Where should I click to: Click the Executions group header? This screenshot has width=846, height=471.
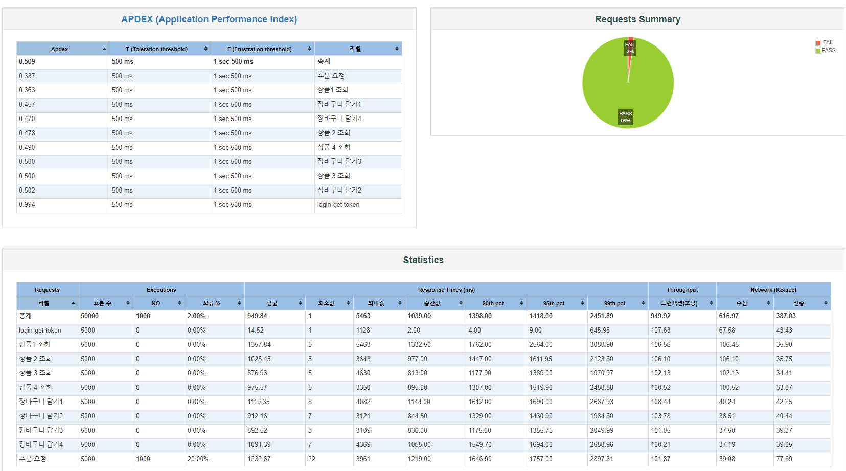161,290
